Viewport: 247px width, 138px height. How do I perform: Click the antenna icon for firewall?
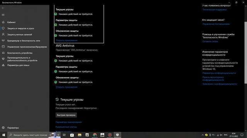click(x=3, y=41)
